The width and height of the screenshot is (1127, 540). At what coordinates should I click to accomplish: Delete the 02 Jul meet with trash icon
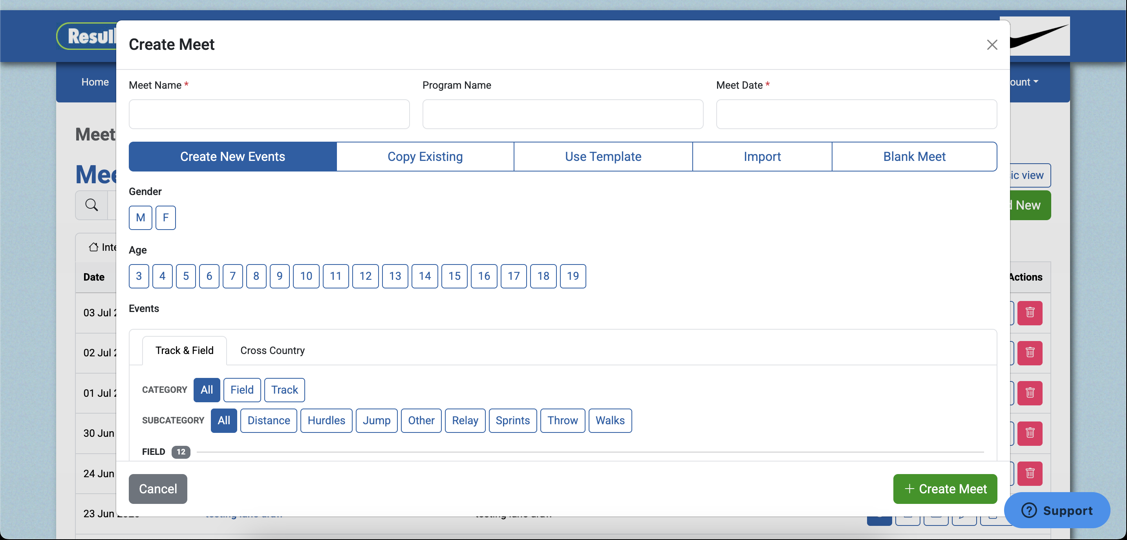1030,352
